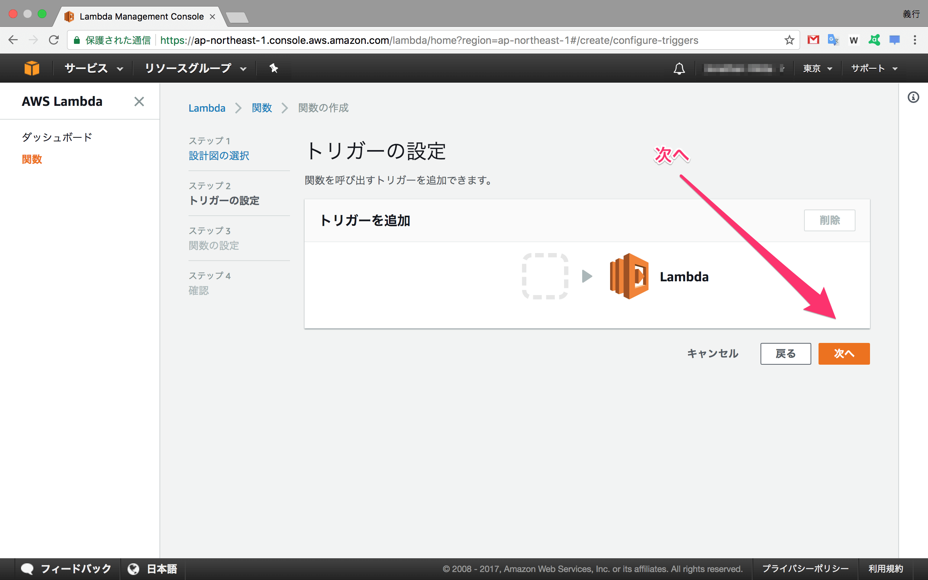Click the Gmail extension icon
The width and height of the screenshot is (928, 580).
[813, 40]
